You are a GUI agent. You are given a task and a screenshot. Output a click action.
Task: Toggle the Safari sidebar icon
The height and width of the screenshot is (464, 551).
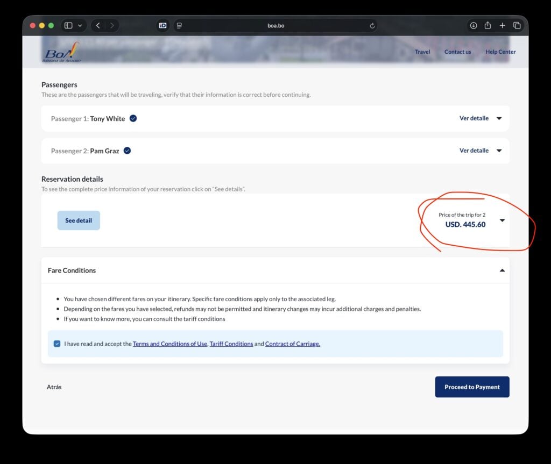click(x=68, y=25)
